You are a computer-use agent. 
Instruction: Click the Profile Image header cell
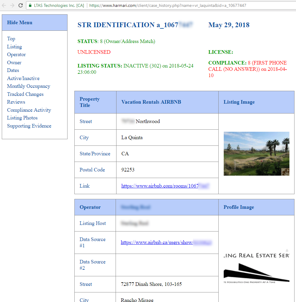pyautogui.click(x=256, y=207)
